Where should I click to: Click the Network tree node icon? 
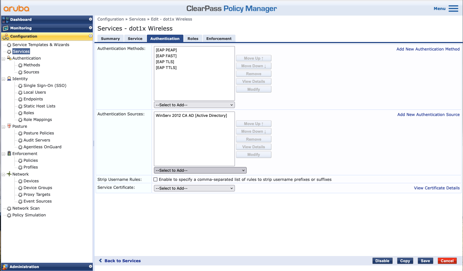pos(9,174)
